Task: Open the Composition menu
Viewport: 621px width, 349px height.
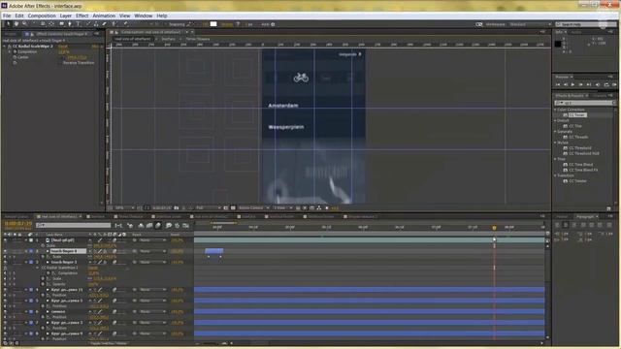Action: (x=42, y=16)
